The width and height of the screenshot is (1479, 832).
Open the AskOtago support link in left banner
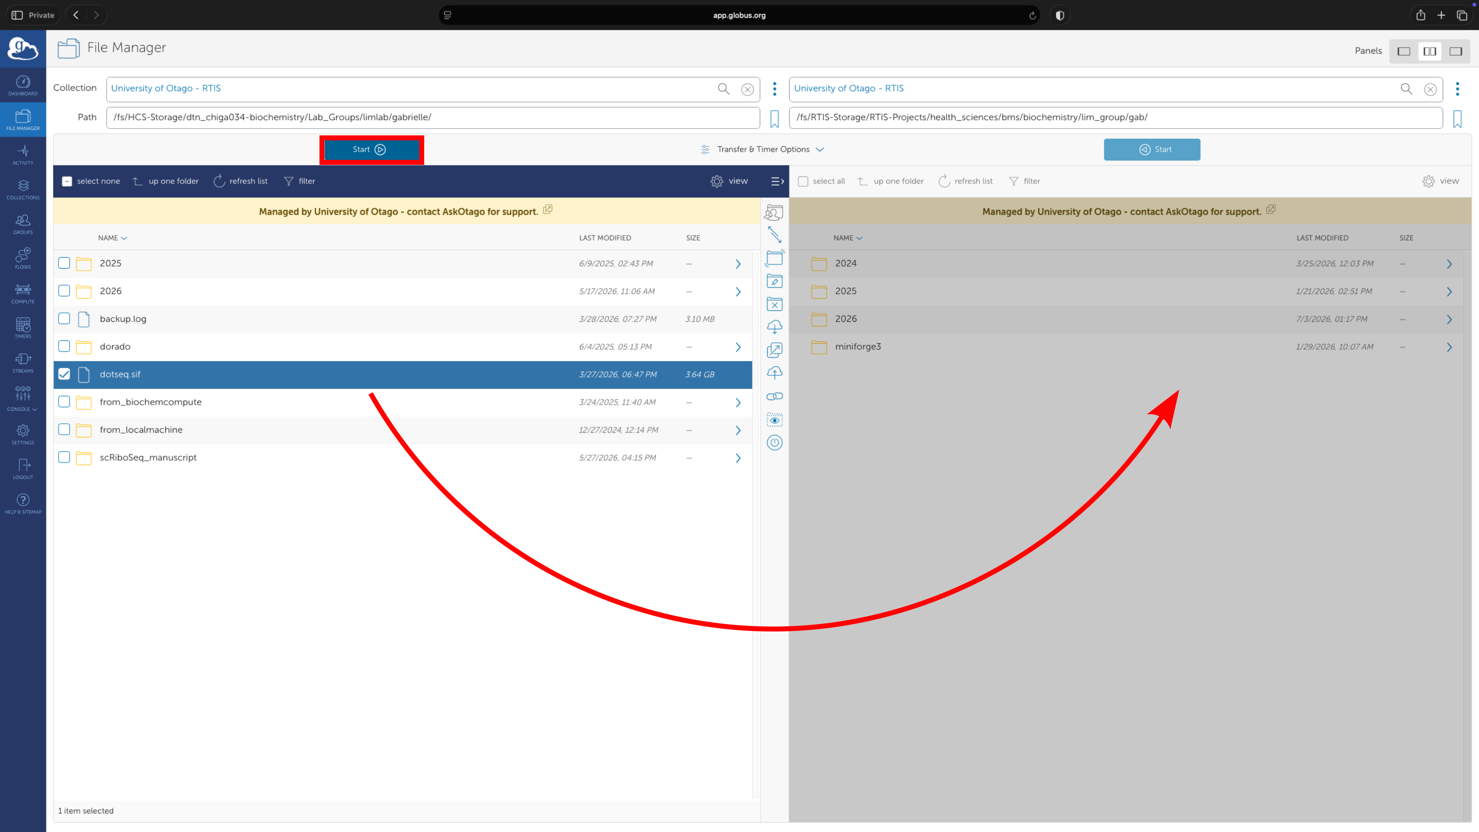tap(548, 210)
